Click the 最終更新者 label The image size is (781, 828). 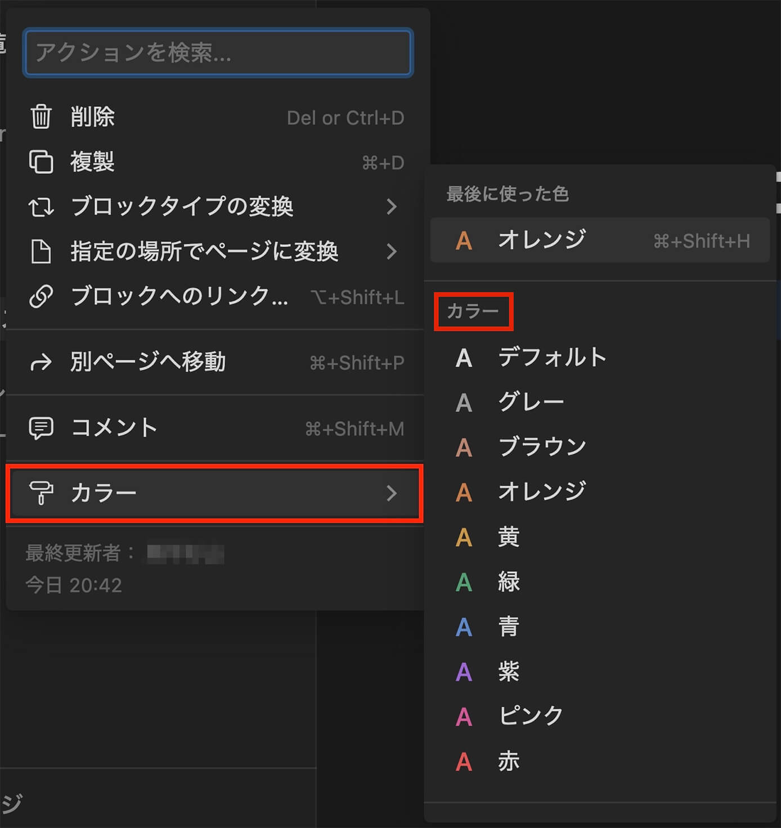(x=80, y=553)
